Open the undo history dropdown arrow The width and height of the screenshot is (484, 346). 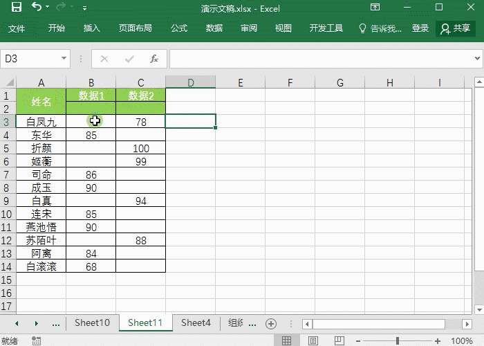(48, 7)
